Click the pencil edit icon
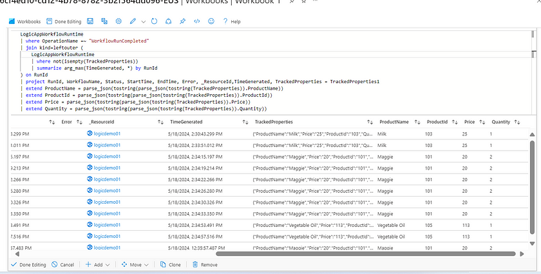This screenshot has height=274, width=541. tap(133, 21)
